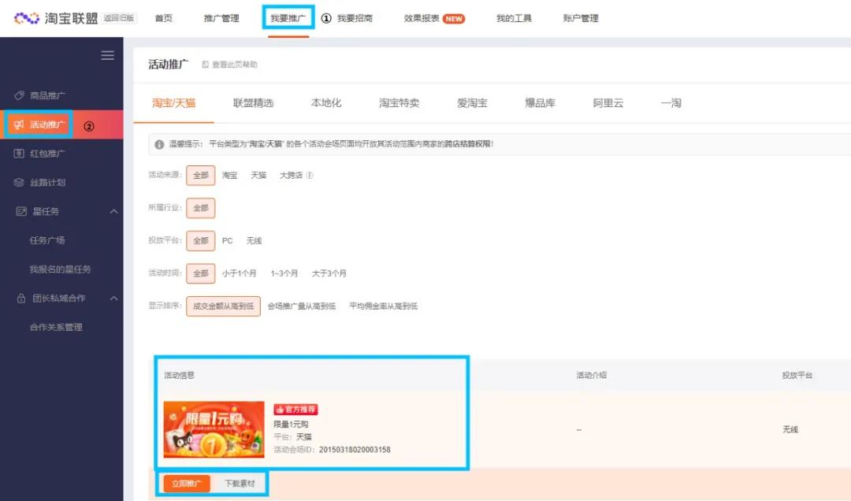This screenshot has width=851, height=501.
Task: Click the 温馨提示 info icon
Action: pos(159,144)
